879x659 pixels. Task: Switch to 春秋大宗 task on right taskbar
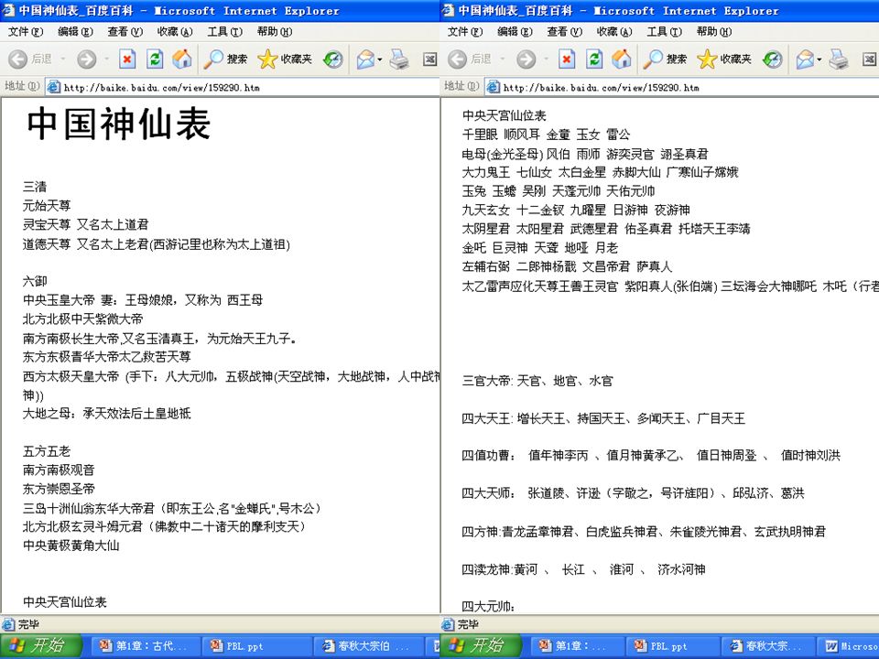point(767,646)
